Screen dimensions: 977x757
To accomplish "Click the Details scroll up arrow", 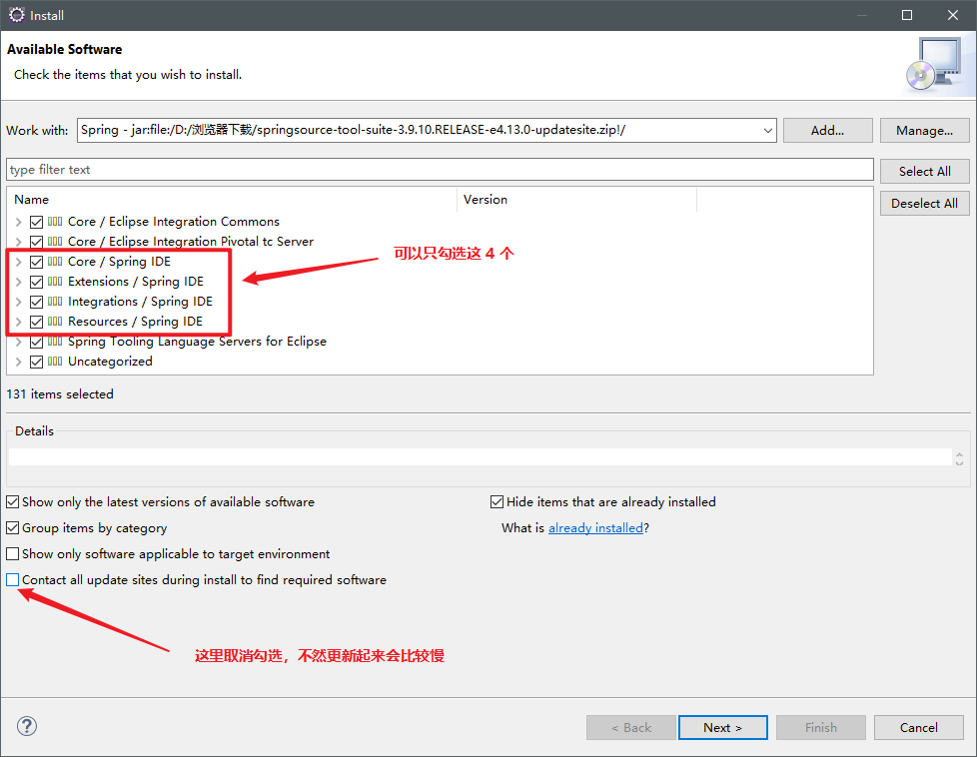I will pos(960,454).
